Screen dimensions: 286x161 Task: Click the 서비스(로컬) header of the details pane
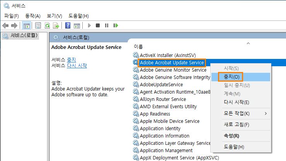click(76, 37)
